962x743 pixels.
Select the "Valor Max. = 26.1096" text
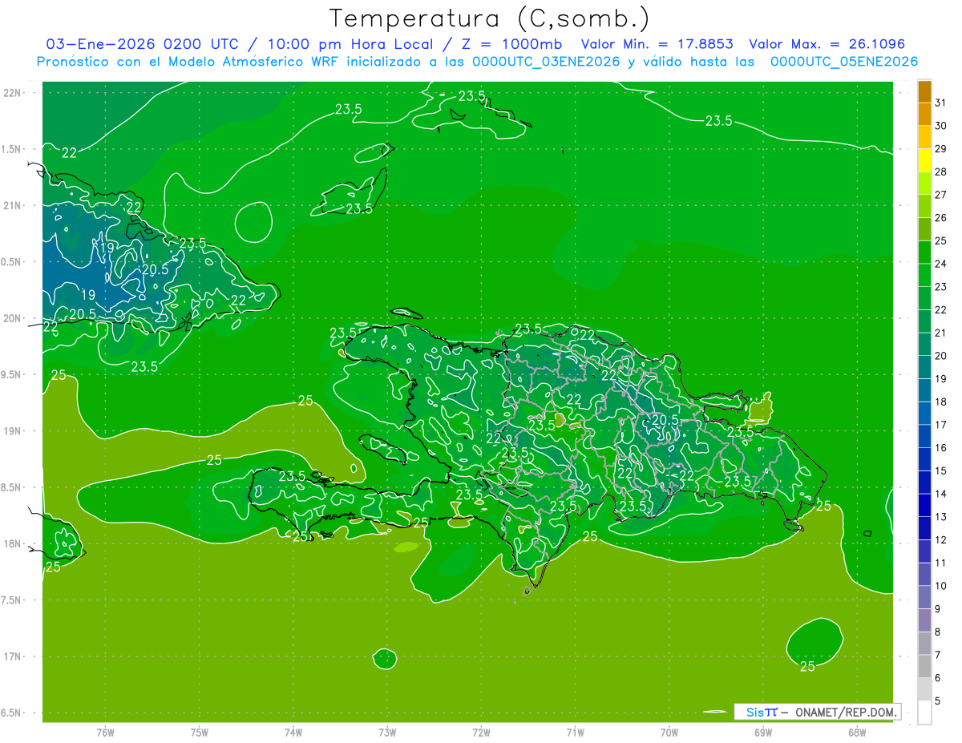(x=827, y=44)
